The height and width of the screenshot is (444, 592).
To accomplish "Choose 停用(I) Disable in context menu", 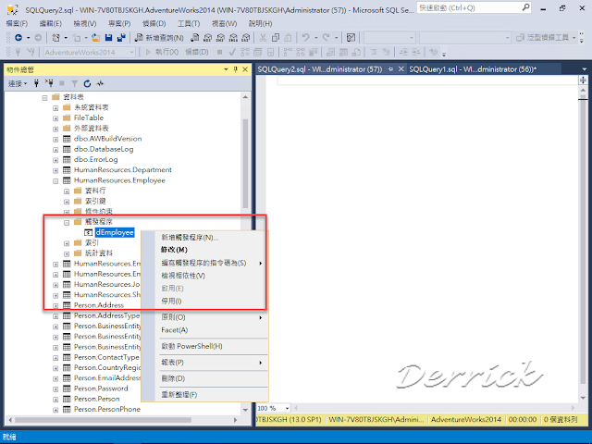I will point(204,301).
